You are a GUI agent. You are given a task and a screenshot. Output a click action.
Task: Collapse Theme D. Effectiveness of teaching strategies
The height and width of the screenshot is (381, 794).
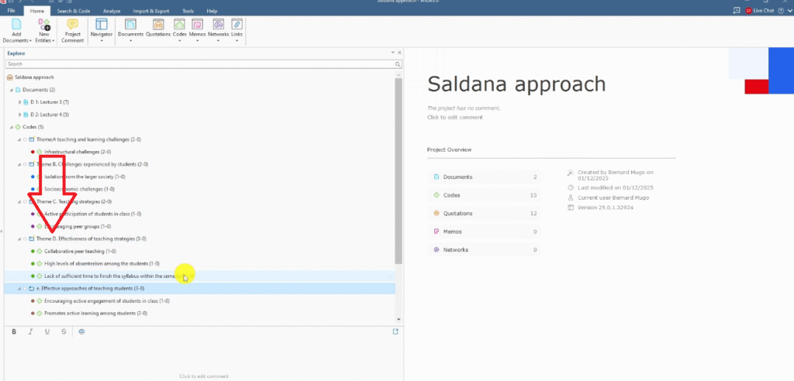(19, 239)
